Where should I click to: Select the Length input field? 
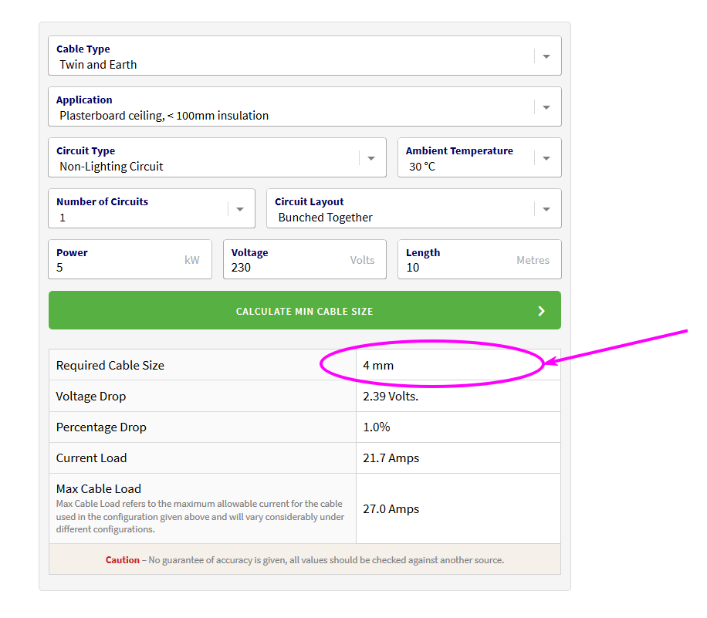pos(455,267)
